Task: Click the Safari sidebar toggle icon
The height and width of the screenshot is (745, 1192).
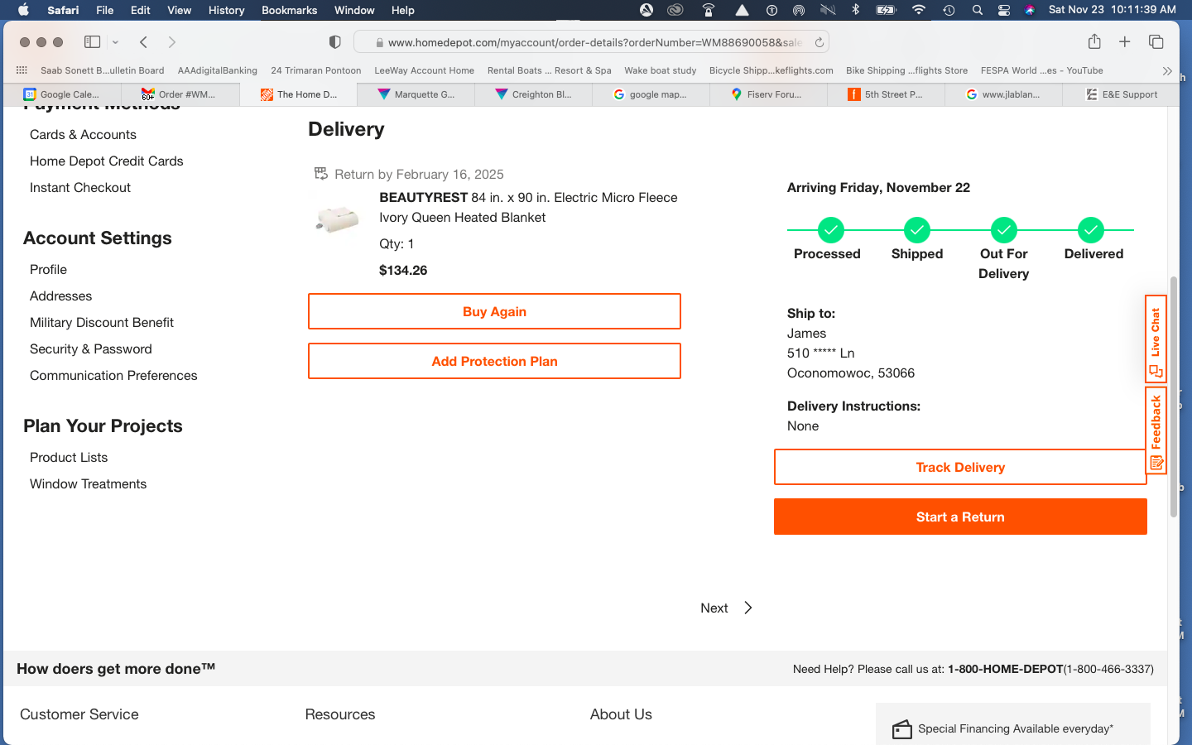Action: click(x=92, y=42)
